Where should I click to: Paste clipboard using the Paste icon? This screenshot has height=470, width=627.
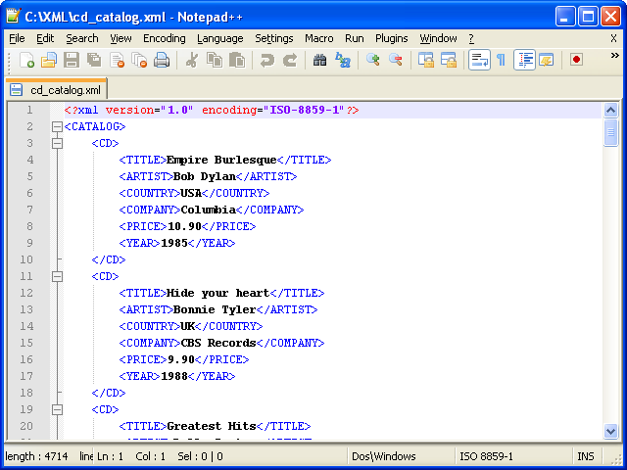pyautogui.click(x=237, y=61)
